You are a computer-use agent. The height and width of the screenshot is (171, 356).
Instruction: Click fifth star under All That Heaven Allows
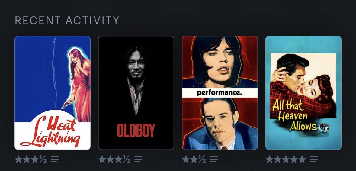click(x=302, y=159)
